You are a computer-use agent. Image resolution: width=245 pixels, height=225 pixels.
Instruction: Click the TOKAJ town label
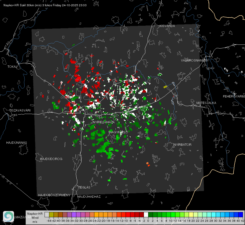coord(12,67)
